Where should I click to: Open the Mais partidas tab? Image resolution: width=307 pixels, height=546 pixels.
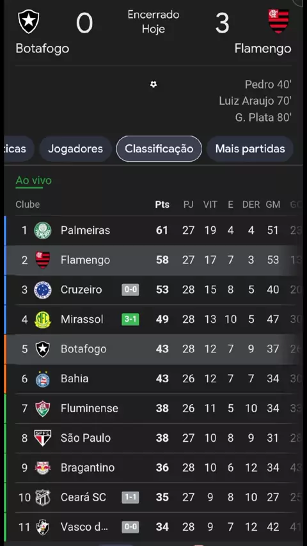[250, 149]
